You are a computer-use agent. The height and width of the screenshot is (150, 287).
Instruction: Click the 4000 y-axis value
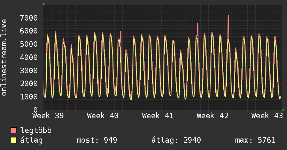29,58
